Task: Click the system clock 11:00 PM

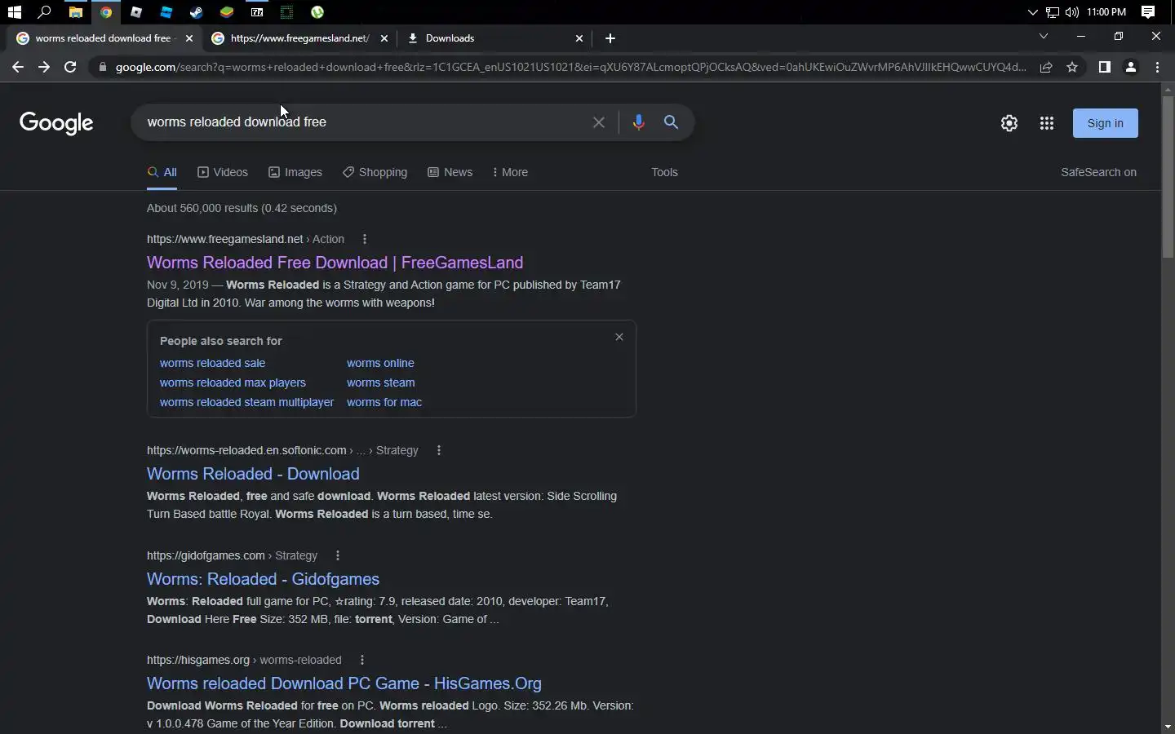Action: click(x=1106, y=12)
